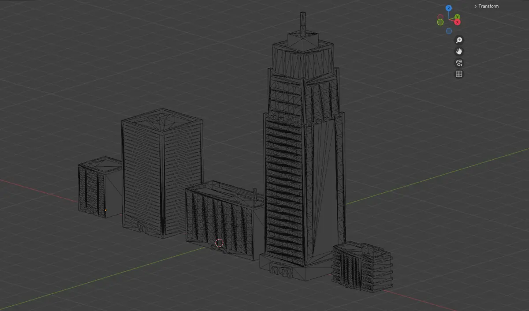
Task: Click the green Y axis gizmo handle
Action: tap(458, 17)
